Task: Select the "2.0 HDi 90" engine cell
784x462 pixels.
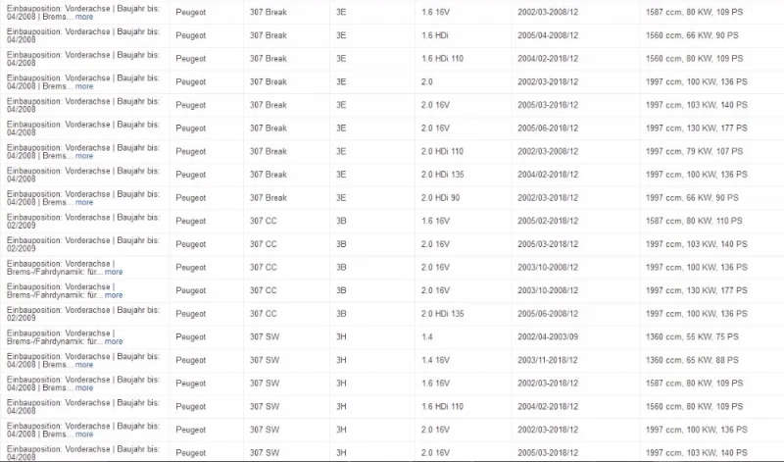Action: click(x=440, y=198)
